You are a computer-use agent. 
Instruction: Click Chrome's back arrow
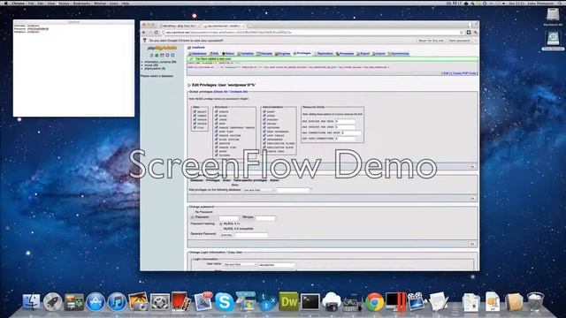144,33
